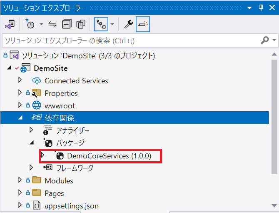
Task: Select the パッケージ label
Action: (70, 143)
